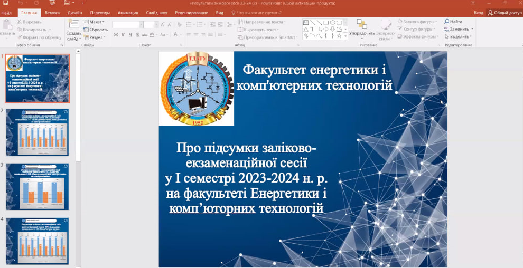This screenshot has height=268, width=523.
Task: Click the Undo arrow in quick access toolbar
Action: point(21,3)
